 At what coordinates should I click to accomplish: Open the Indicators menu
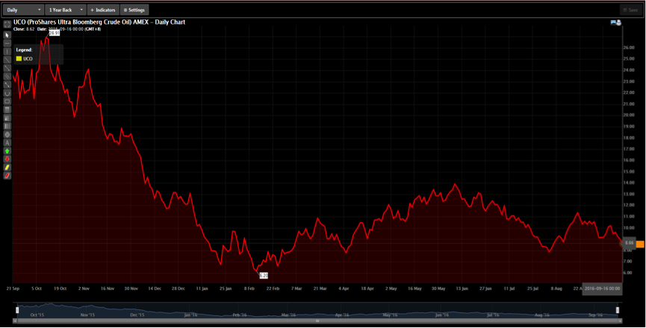102,10
